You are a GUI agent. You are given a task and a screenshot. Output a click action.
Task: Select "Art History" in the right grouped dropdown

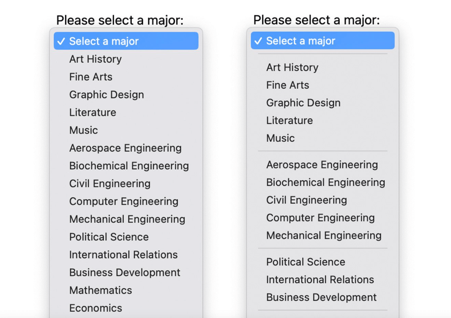pyautogui.click(x=292, y=67)
